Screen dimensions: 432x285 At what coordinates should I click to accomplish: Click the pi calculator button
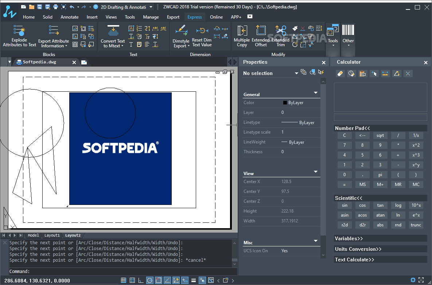pos(380,175)
